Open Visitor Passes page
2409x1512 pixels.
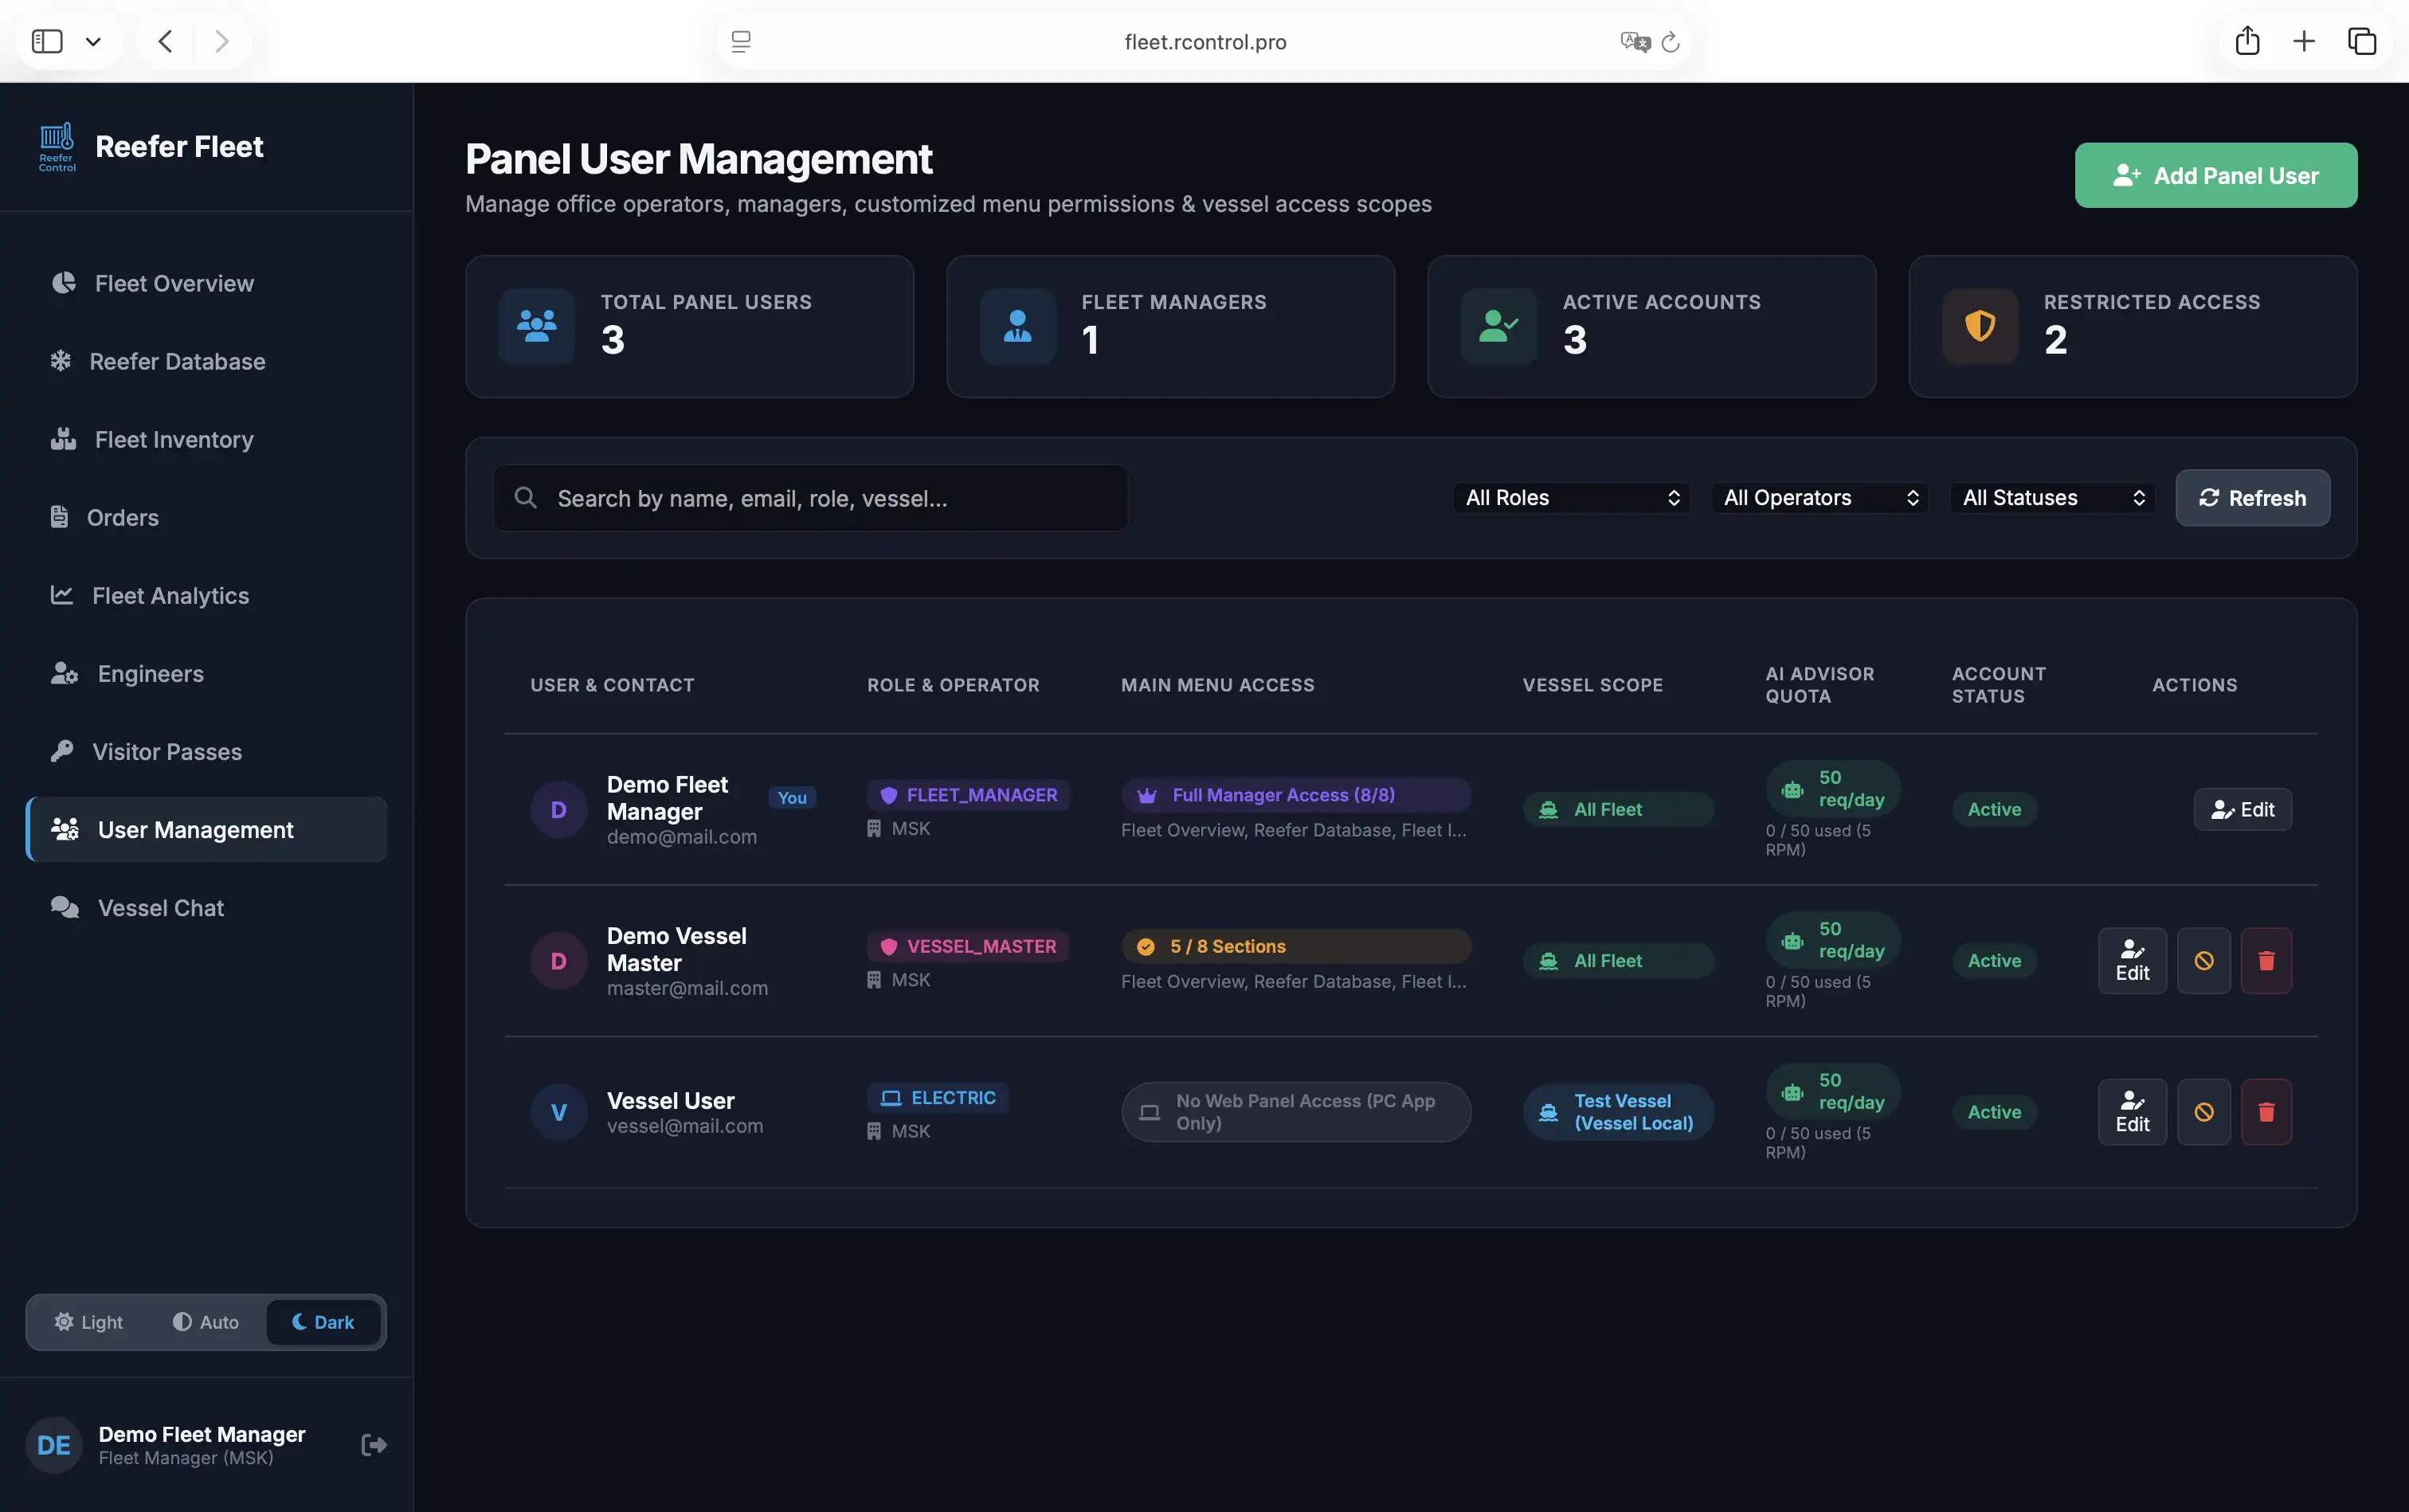click(x=206, y=751)
